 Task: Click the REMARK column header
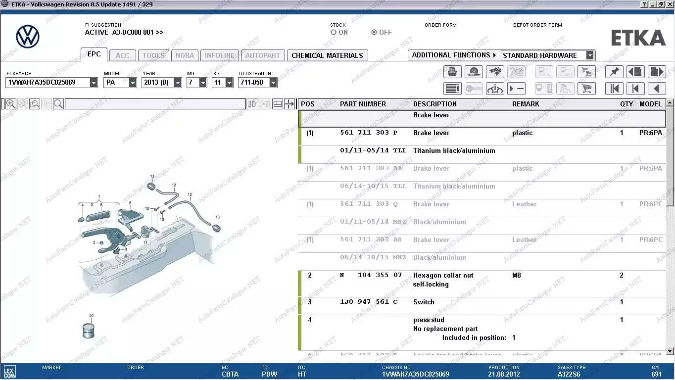[x=526, y=104]
